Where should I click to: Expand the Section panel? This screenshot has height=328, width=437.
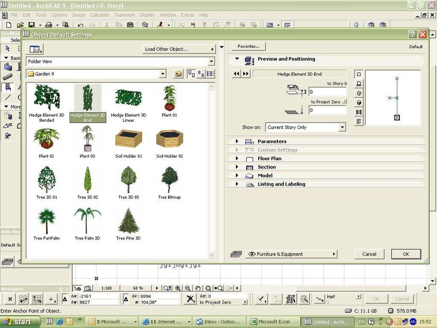point(237,167)
